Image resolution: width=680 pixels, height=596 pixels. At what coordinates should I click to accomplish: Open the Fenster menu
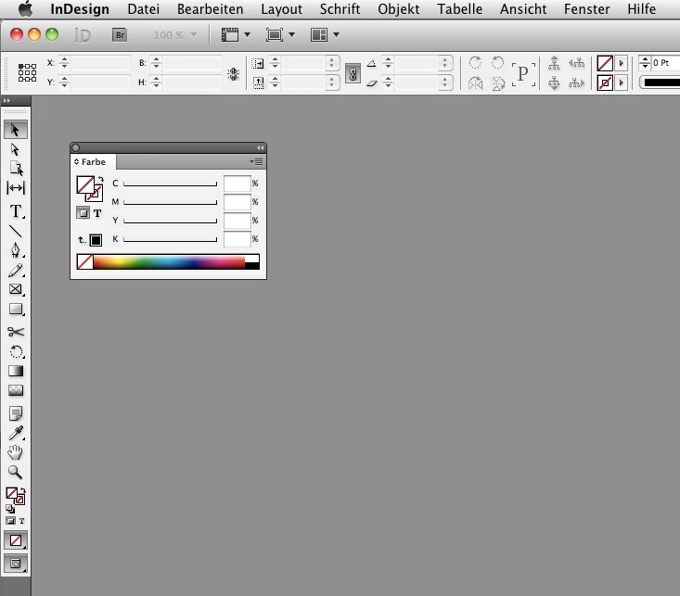(x=586, y=9)
